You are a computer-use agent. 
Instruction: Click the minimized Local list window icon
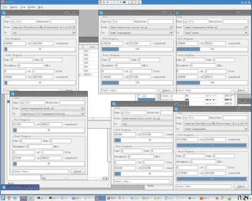[4, 187]
